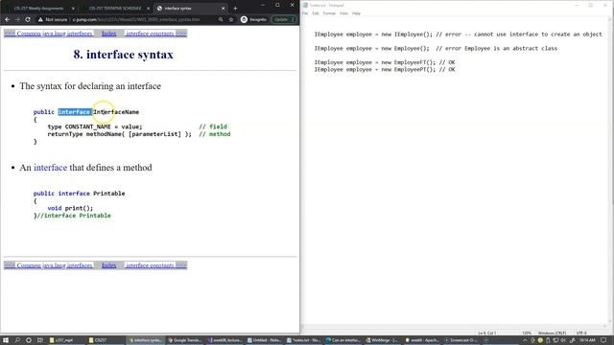Image resolution: width=614 pixels, height=345 pixels.
Task: Go back in the browser
Action: [8, 19]
